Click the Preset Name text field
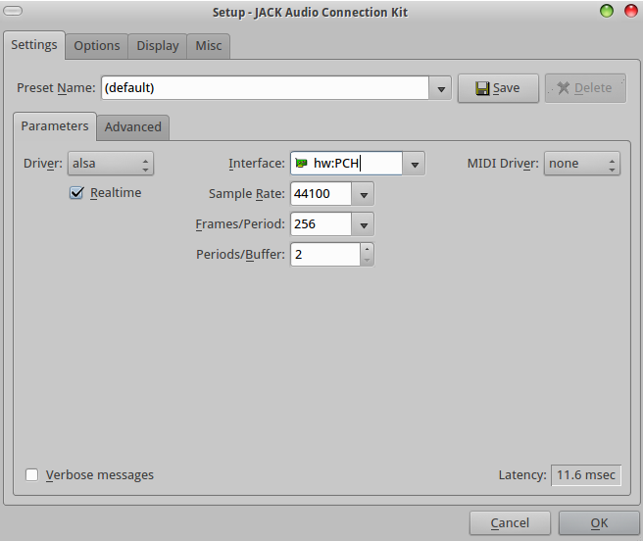The width and height of the screenshot is (643, 541). point(265,88)
